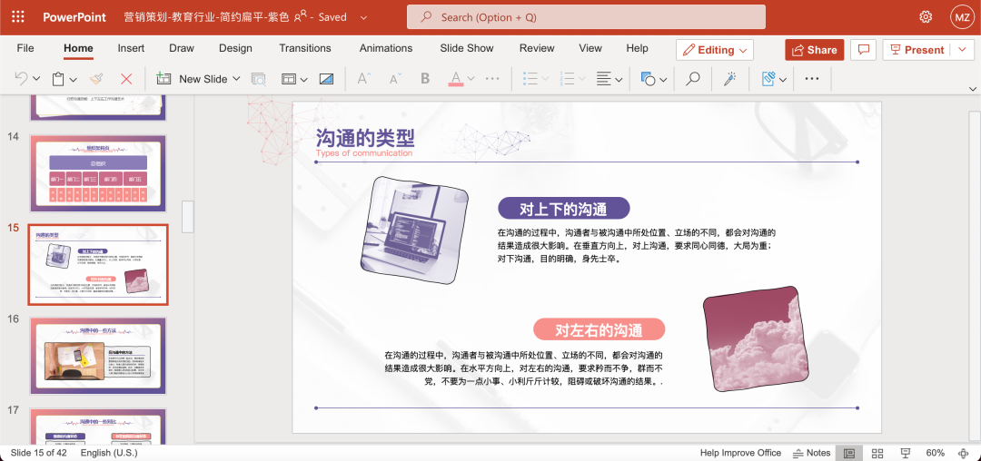Open the file title saved-status chevron
The width and height of the screenshot is (981, 461).
pyautogui.click(x=363, y=17)
